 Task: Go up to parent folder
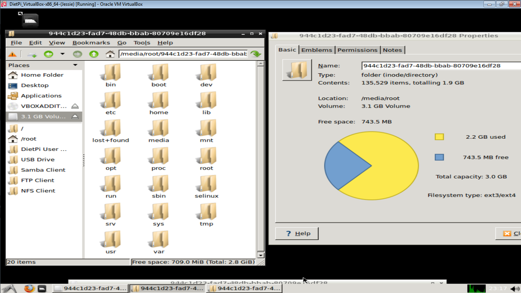coord(94,54)
